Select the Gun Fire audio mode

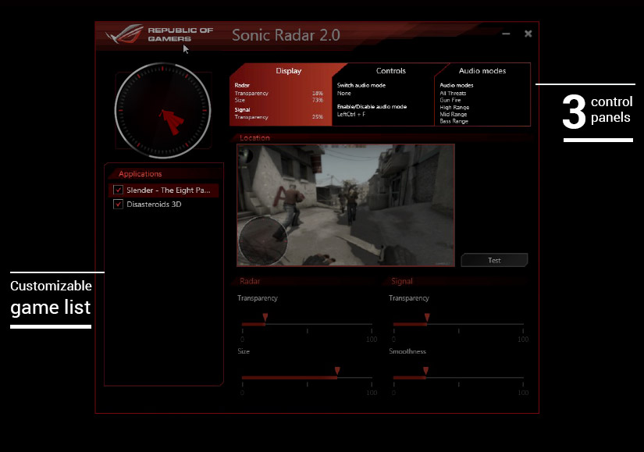point(452,101)
